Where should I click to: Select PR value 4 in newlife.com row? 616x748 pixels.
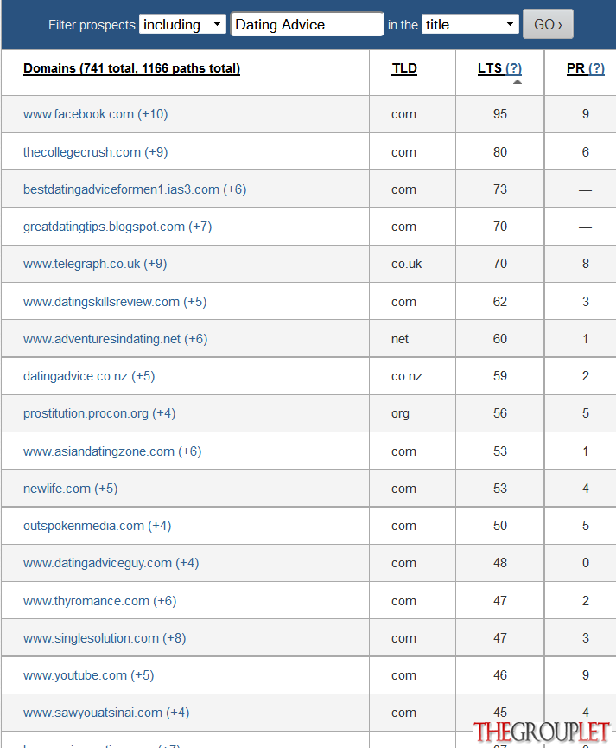[586, 489]
